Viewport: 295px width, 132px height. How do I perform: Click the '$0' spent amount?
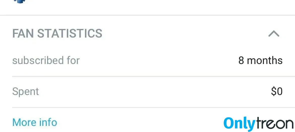click(277, 91)
